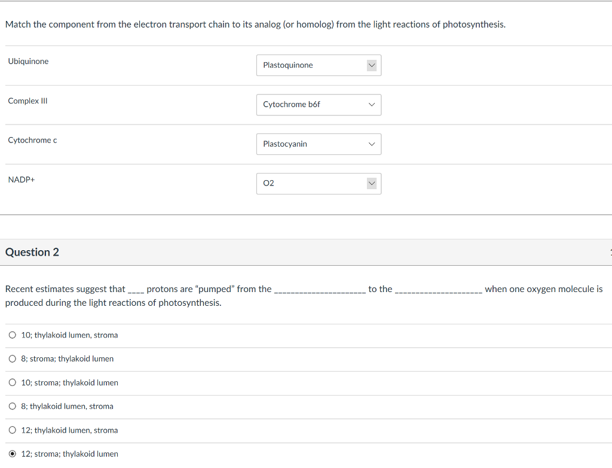Click the NADP+ match label
The height and width of the screenshot is (468, 612).
click(22, 180)
